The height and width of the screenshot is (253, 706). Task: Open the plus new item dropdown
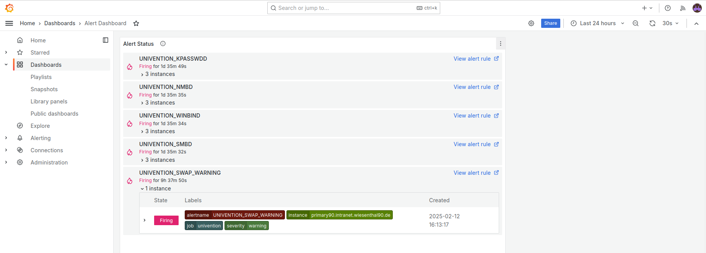coord(647,8)
